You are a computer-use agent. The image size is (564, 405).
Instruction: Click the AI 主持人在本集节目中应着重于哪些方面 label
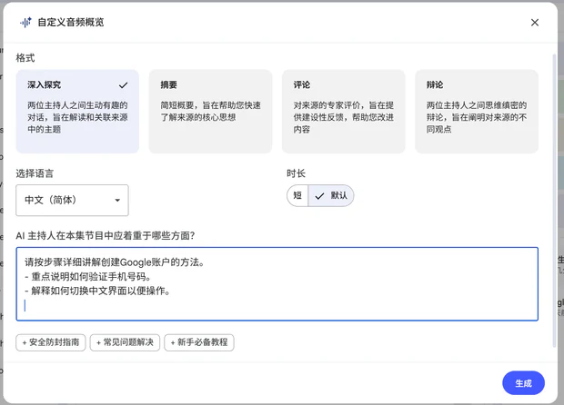click(x=106, y=235)
